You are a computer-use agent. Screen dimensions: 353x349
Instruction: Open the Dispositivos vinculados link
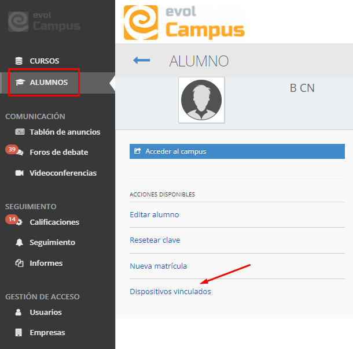click(x=170, y=292)
